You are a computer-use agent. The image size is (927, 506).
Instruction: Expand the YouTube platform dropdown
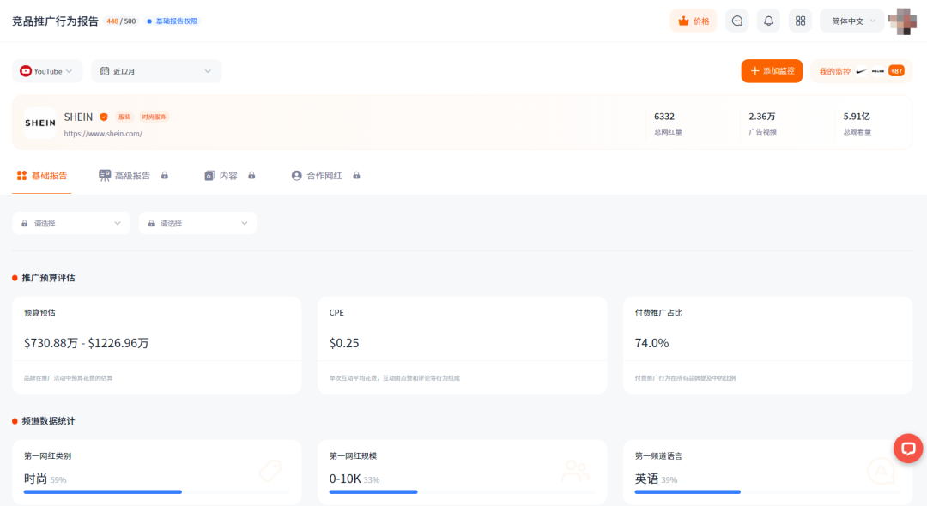(47, 71)
